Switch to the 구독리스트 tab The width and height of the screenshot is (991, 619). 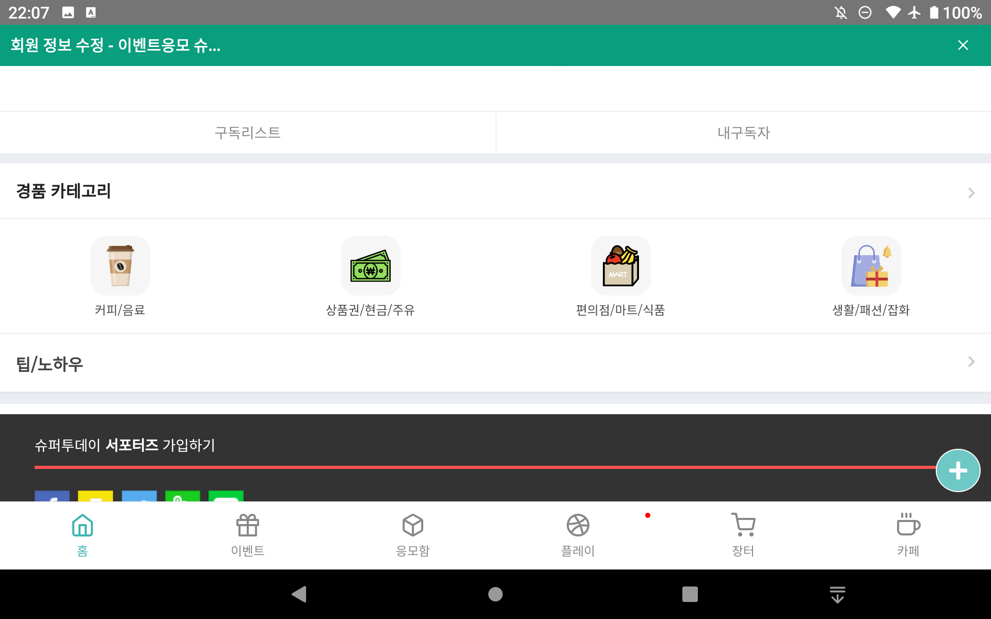click(247, 133)
